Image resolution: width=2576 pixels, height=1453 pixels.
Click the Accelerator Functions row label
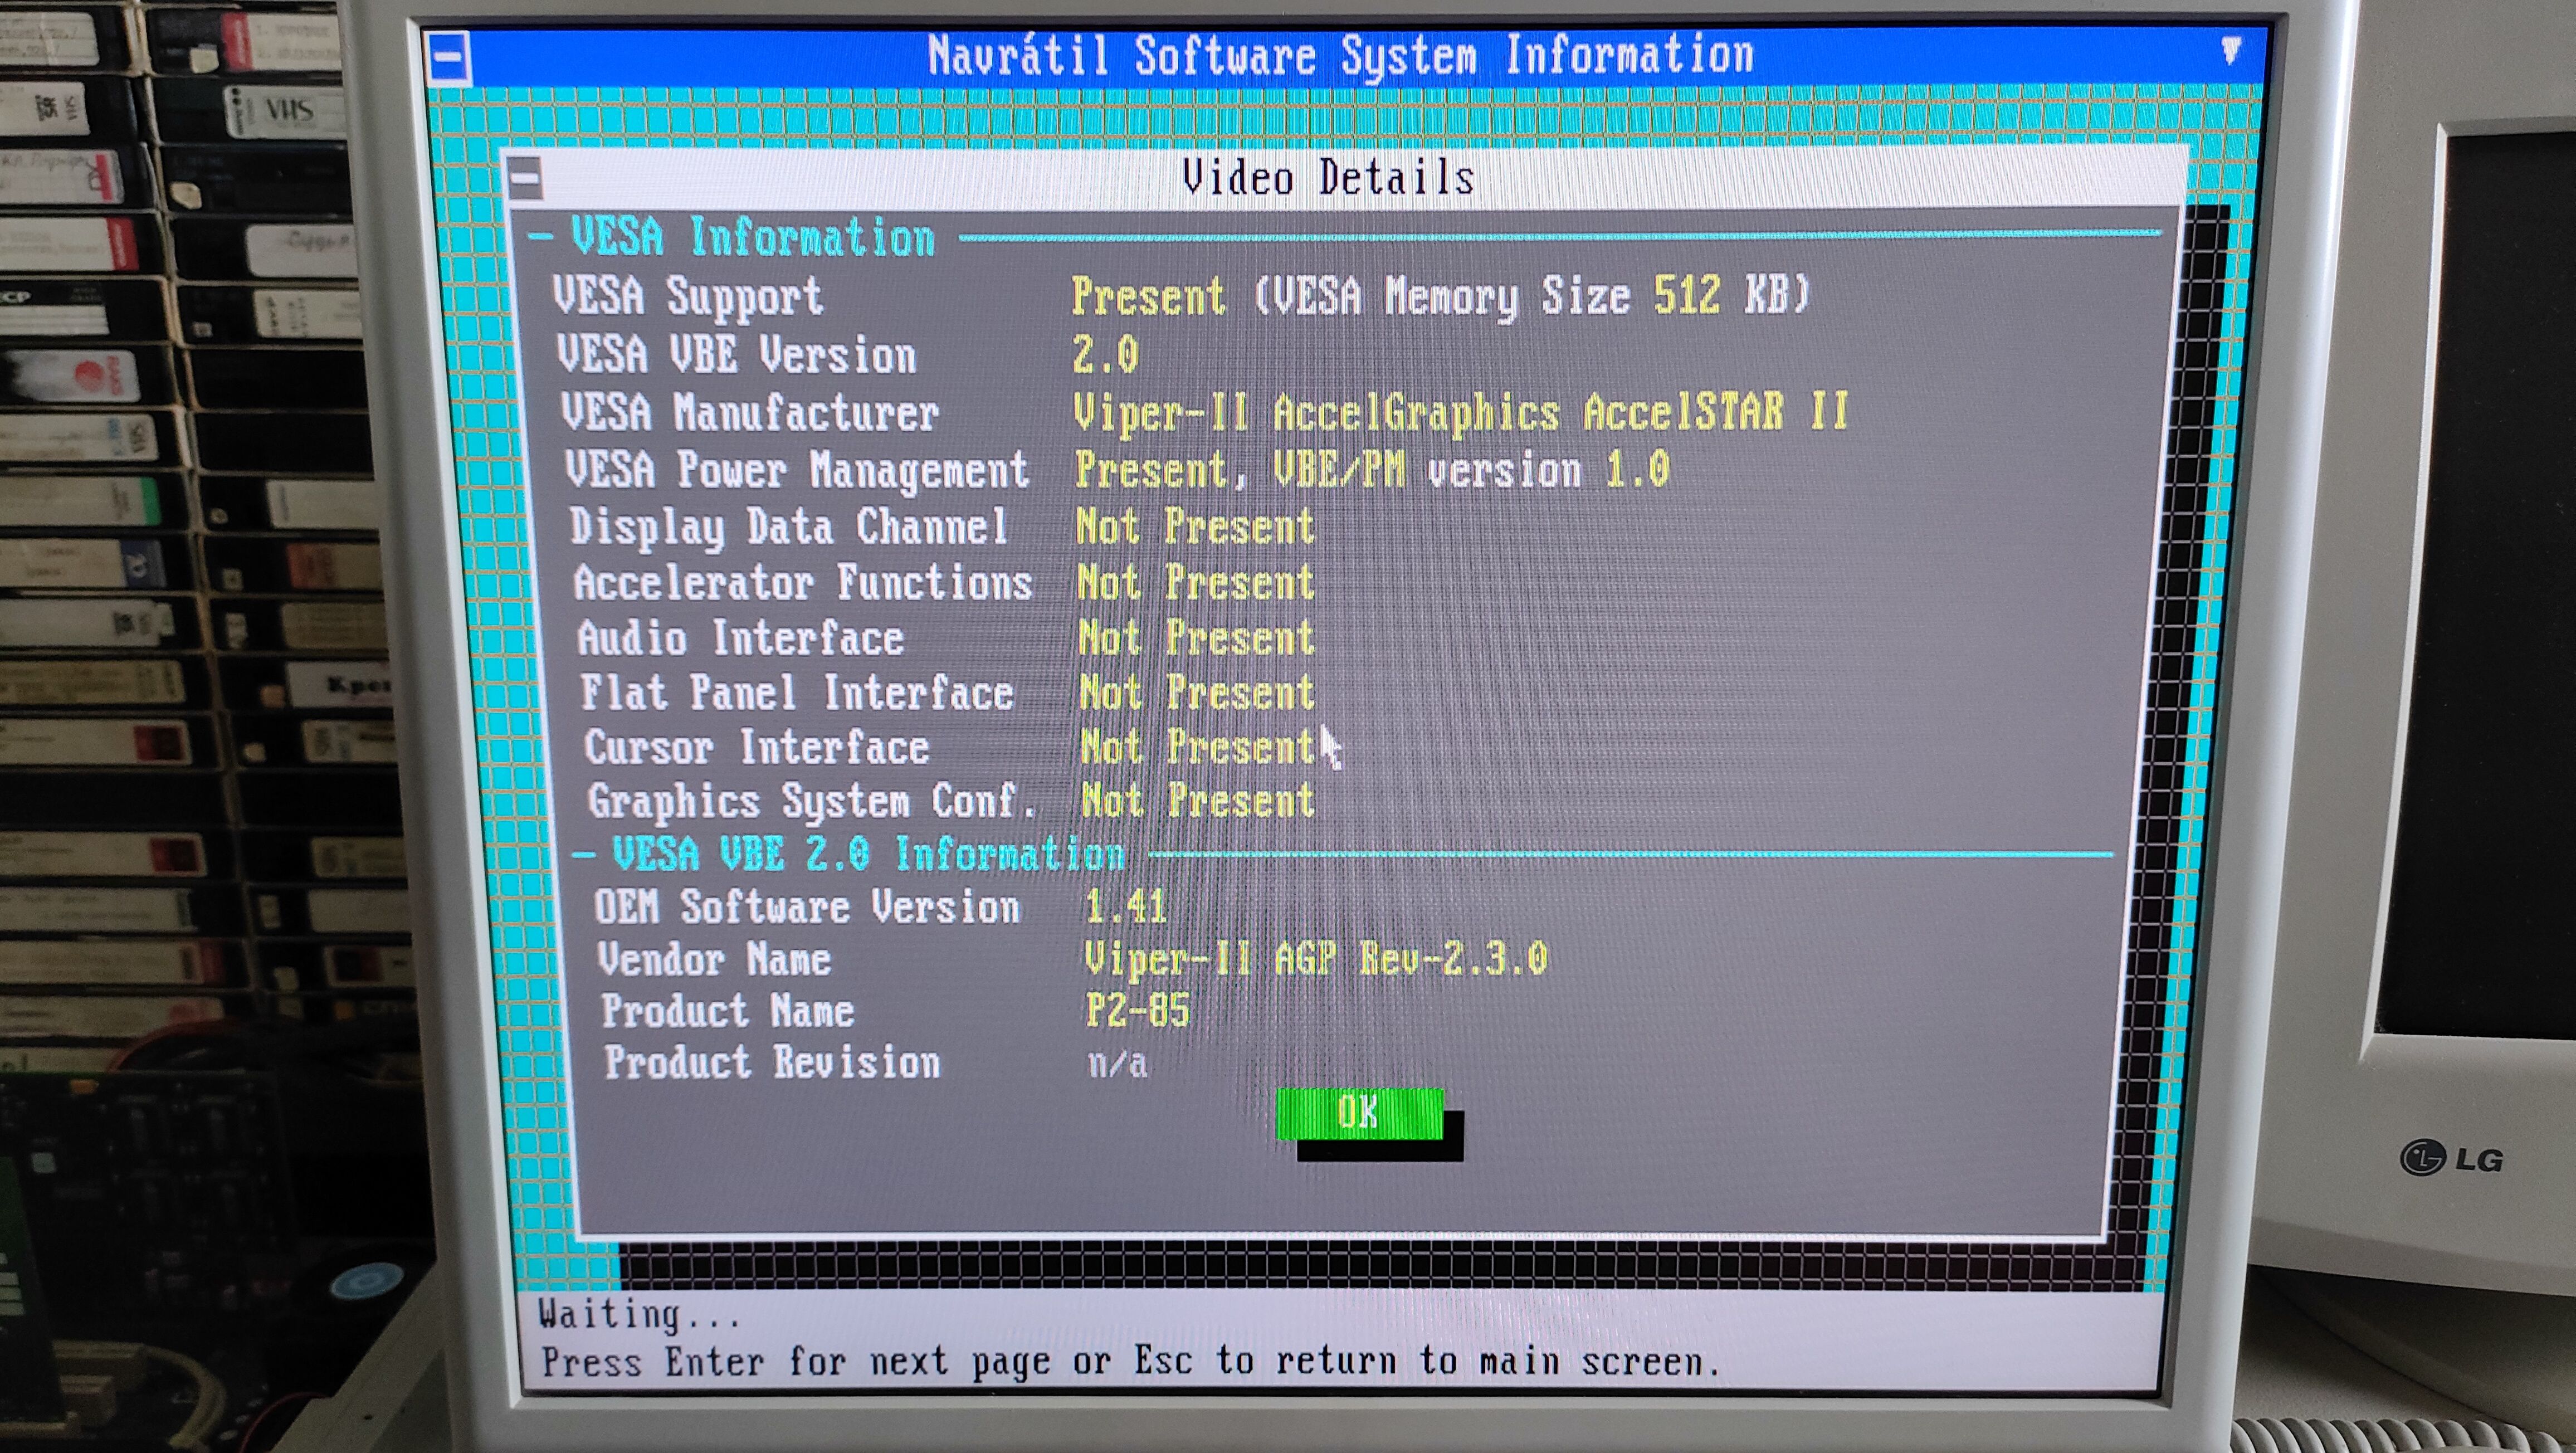(x=802, y=583)
